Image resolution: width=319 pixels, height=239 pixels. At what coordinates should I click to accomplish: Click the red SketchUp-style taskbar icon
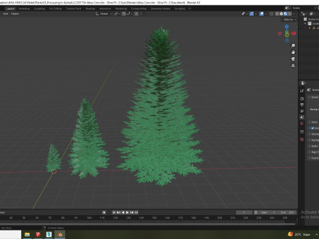38,234
